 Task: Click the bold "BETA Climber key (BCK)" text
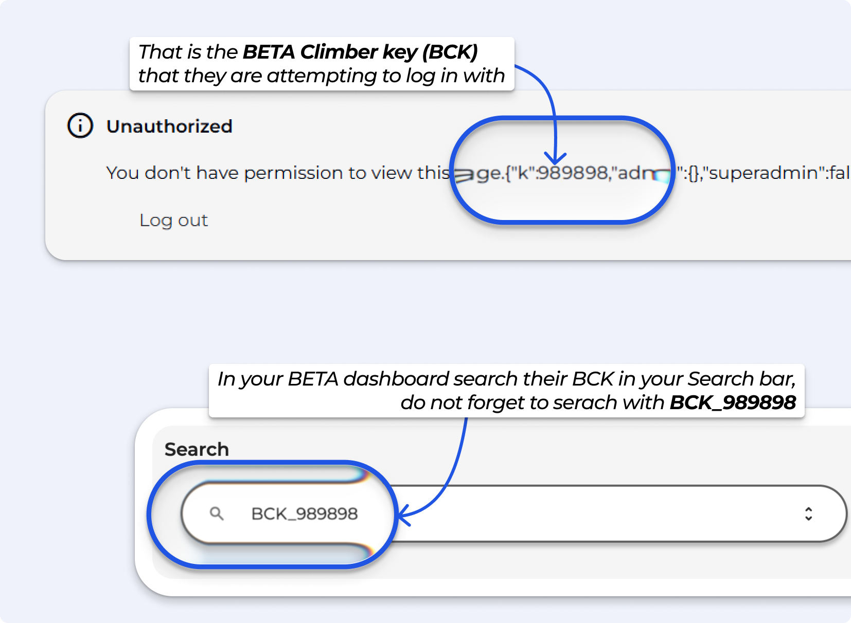point(360,52)
